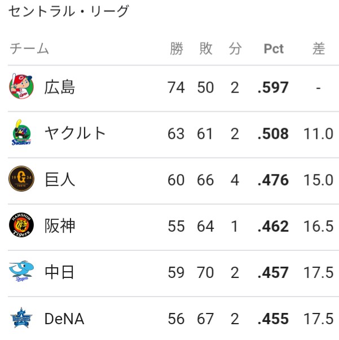
Task: Click the Pct column header
Action: 274,48
